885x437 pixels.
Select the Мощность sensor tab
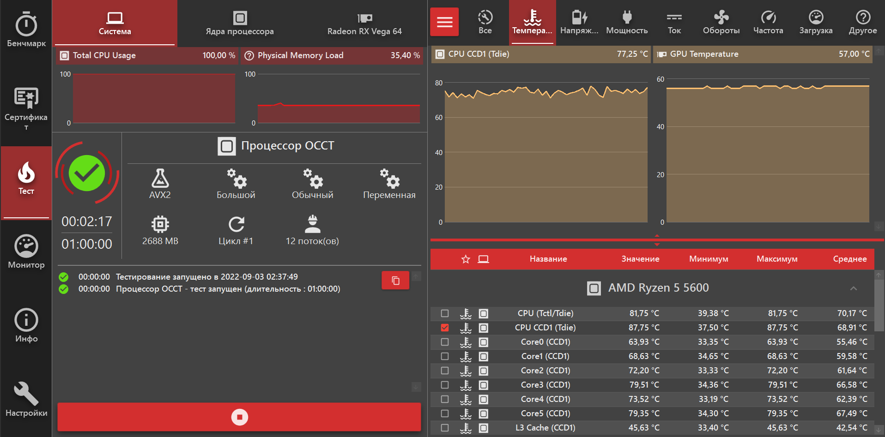click(x=627, y=22)
